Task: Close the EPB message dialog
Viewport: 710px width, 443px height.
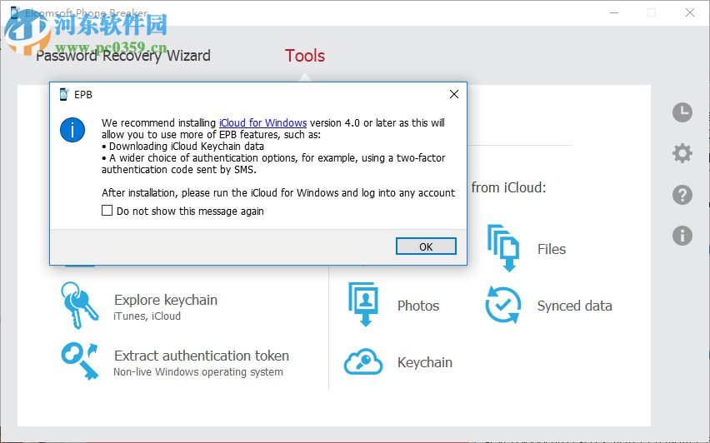Action: click(x=453, y=94)
